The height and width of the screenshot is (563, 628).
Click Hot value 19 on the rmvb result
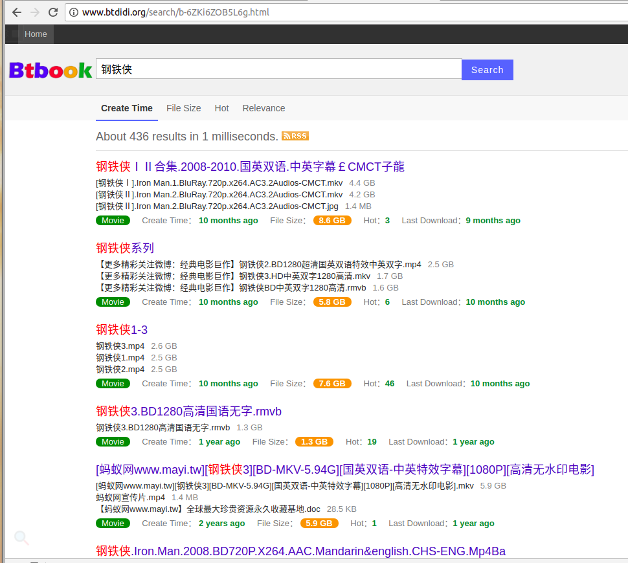coord(372,442)
